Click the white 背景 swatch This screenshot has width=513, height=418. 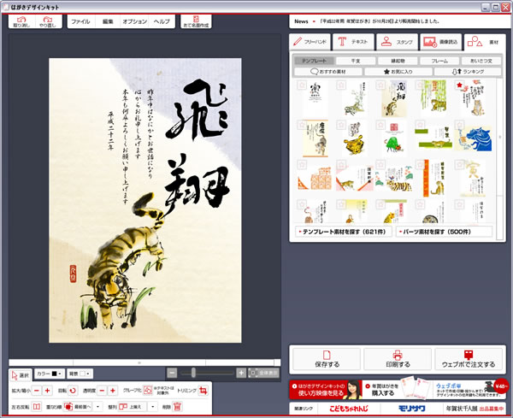[82, 374]
